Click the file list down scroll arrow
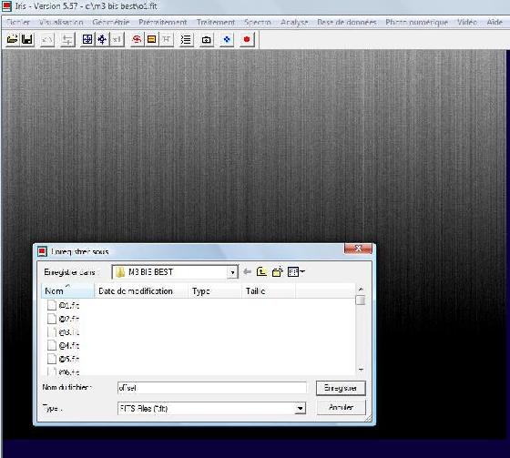510x458 pixels. coord(361,370)
